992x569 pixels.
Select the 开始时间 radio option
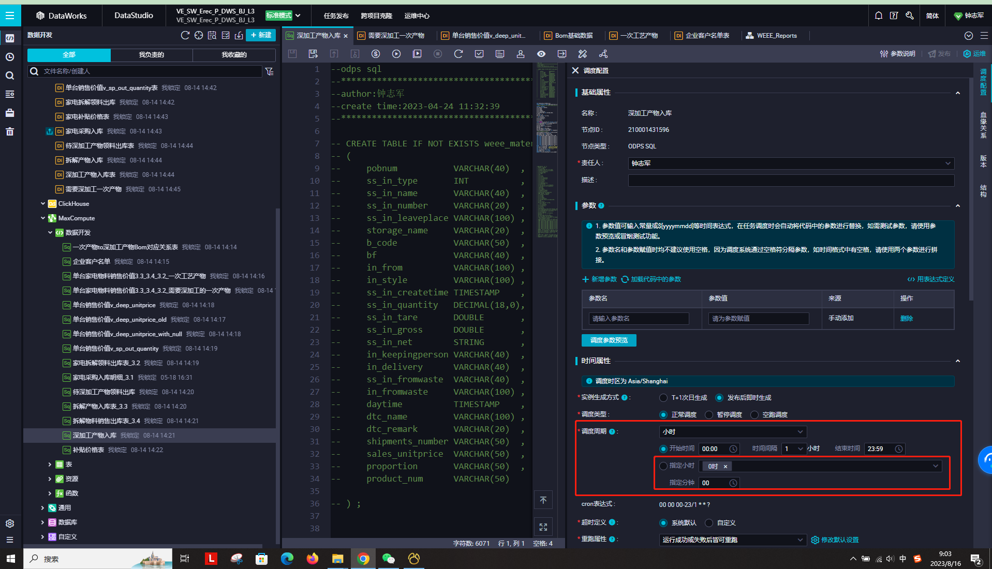(x=663, y=448)
